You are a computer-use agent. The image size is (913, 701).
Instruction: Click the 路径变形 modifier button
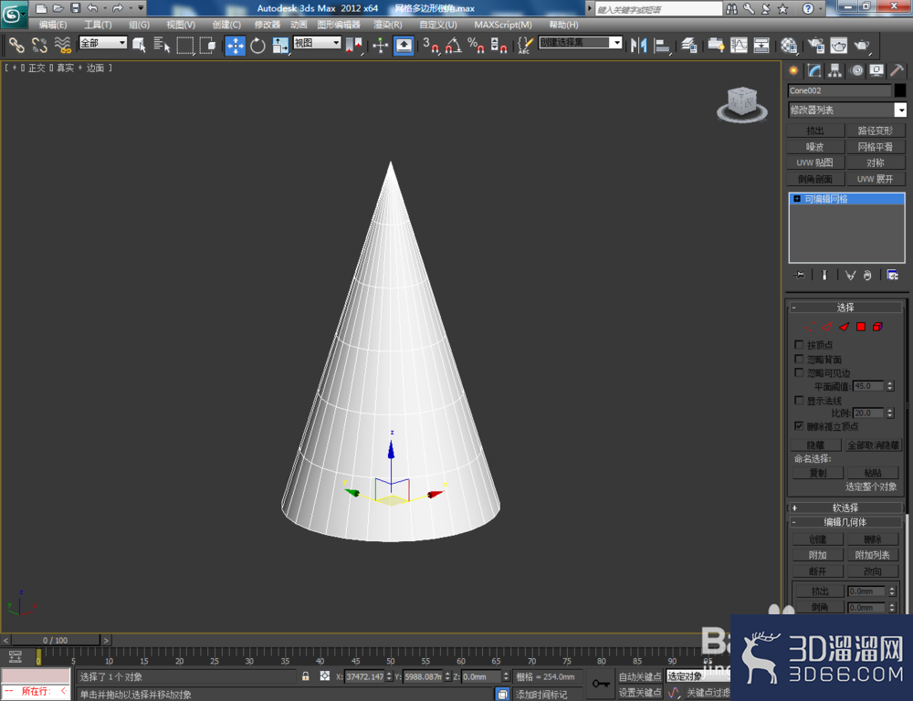coord(876,131)
